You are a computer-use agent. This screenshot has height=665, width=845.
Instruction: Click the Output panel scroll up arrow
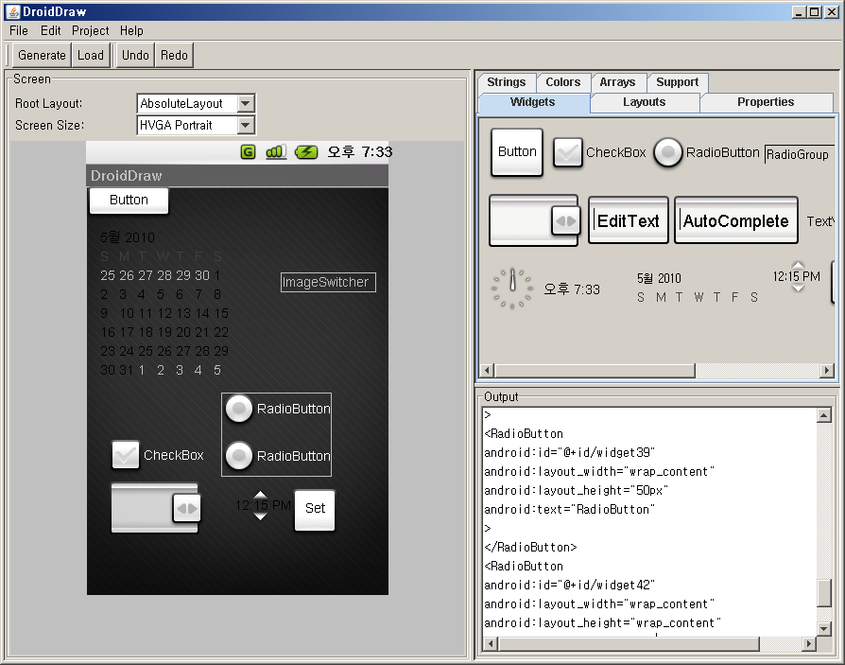click(823, 414)
